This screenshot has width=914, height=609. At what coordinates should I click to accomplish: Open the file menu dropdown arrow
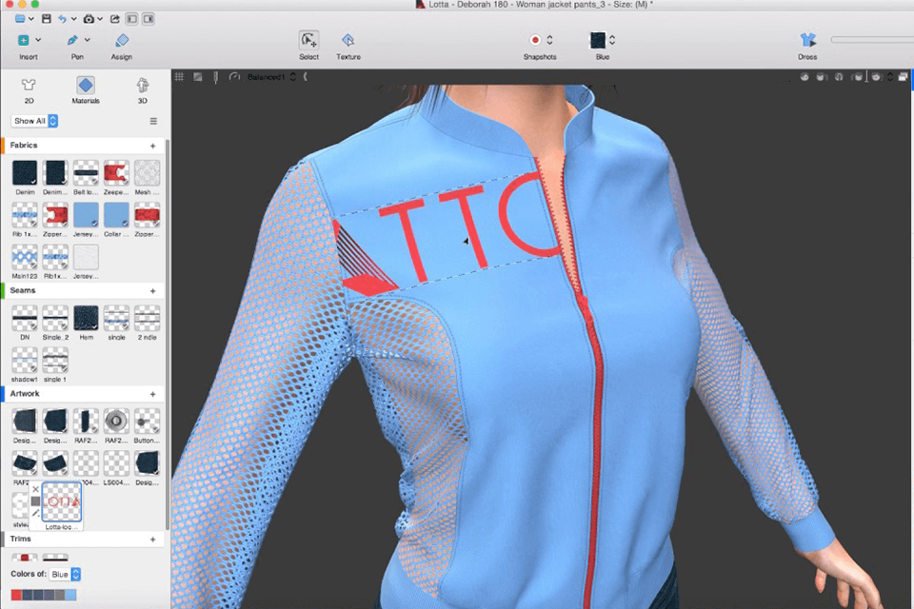click(30, 19)
